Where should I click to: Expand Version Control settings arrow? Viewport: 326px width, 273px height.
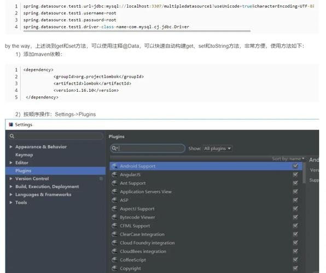11,179
